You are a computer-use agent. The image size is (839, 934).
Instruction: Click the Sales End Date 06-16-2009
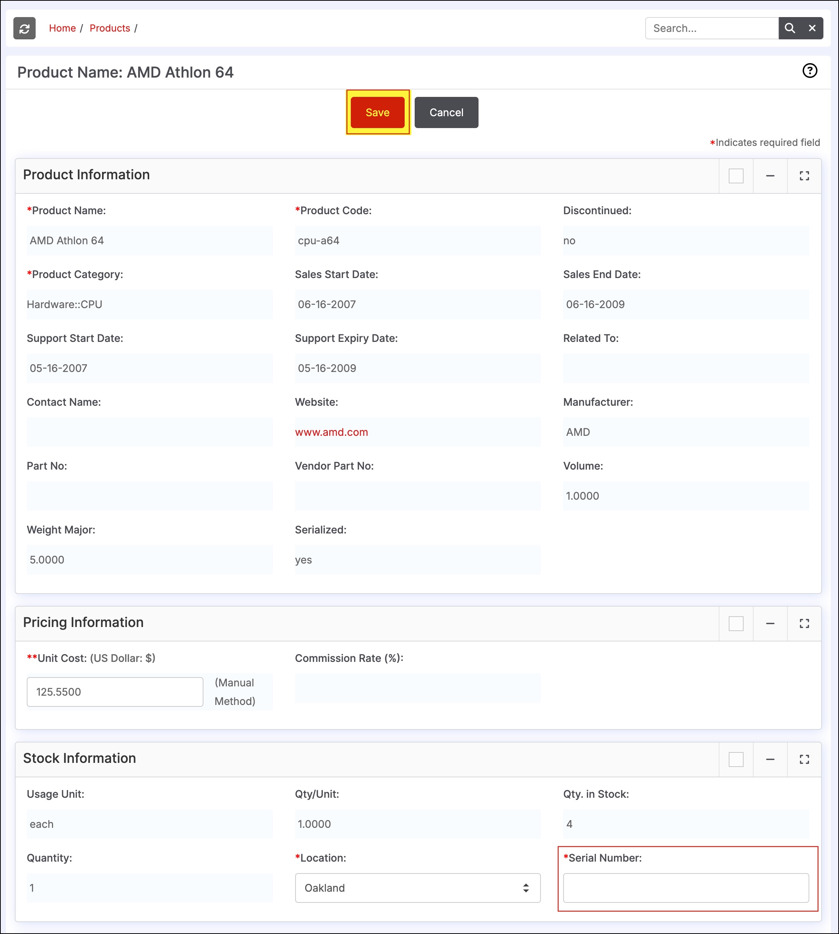595,304
